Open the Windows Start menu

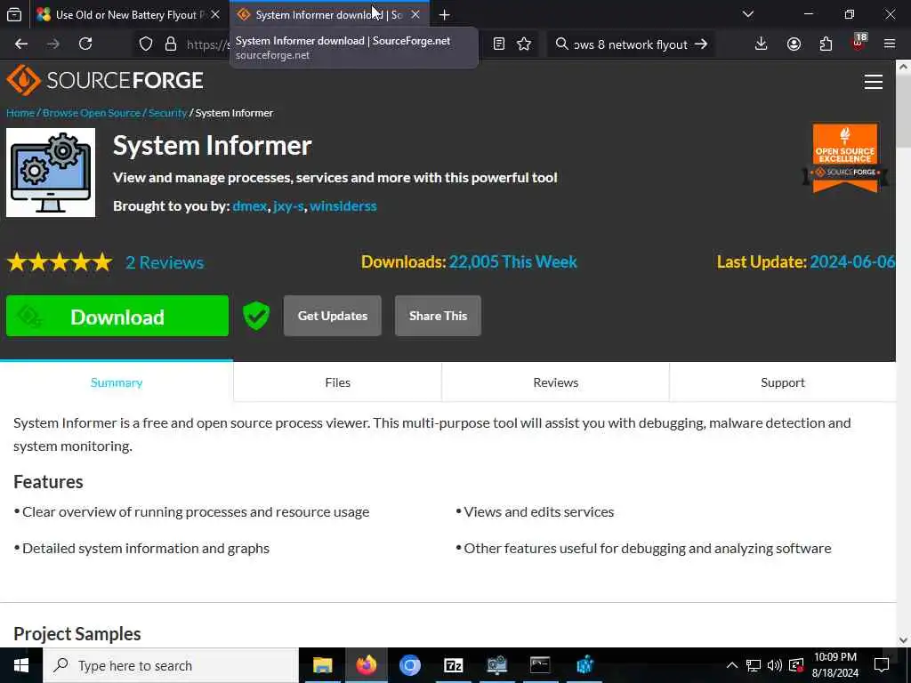click(21, 665)
